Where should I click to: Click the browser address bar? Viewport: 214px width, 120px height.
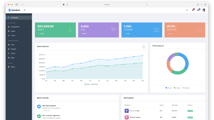click(x=107, y=5)
